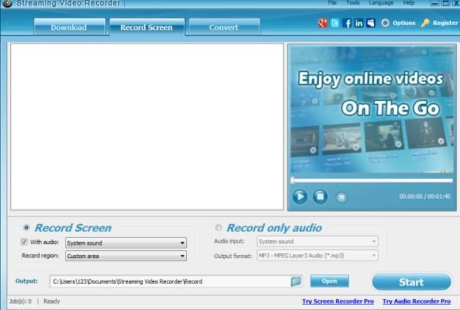Open the Audio input dropdown

click(317, 242)
